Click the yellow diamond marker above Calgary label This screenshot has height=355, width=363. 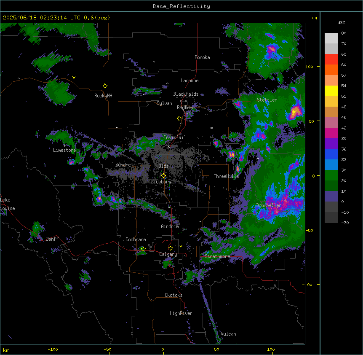click(x=171, y=248)
